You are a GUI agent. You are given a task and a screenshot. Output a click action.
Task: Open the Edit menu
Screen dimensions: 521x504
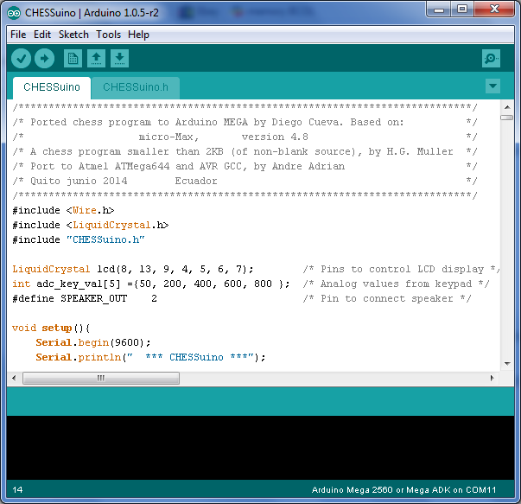pyautogui.click(x=42, y=35)
